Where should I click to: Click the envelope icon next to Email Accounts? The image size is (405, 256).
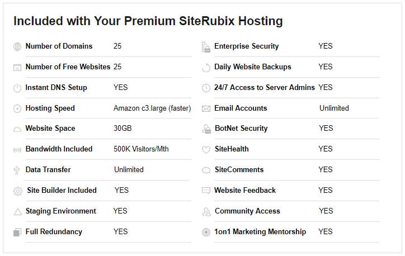206,108
